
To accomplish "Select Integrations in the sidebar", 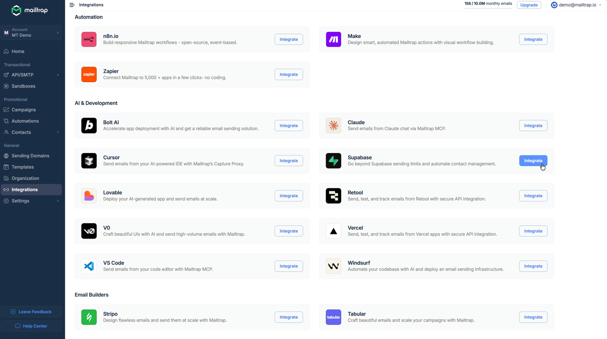I will pyautogui.click(x=31, y=190).
